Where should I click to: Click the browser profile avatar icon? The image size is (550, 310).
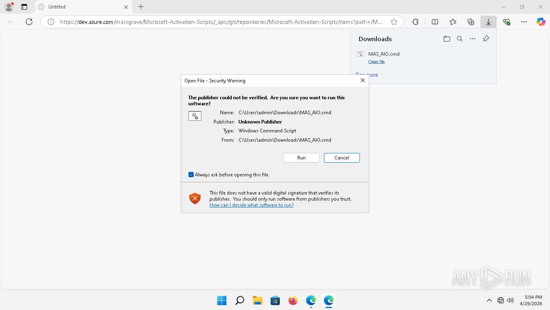(x=8, y=7)
